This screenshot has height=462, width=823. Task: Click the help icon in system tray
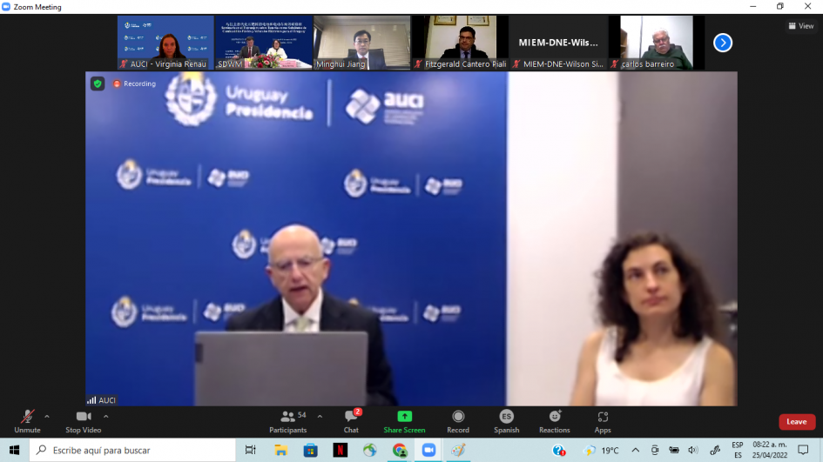[x=559, y=450]
